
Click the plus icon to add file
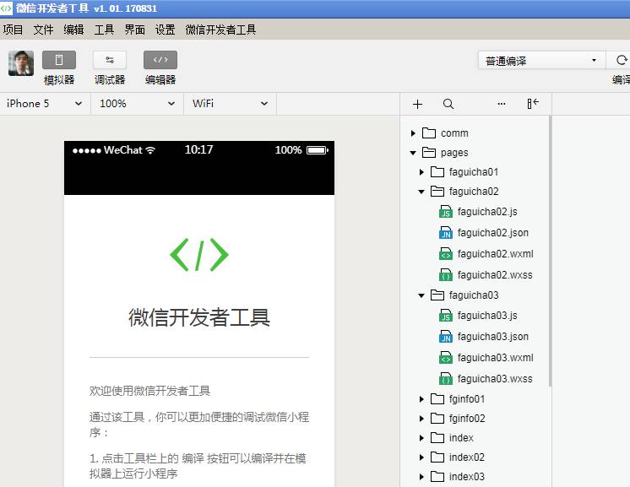pos(417,105)
